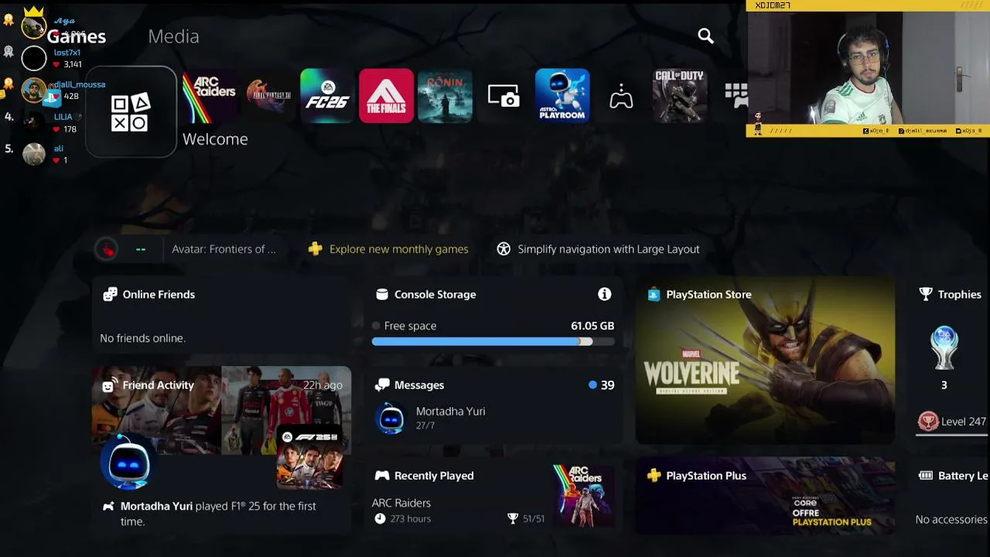Select the platinum trophy icon
Screen dimensions: 990x557
pyautogui.click(x=944, y=347)
